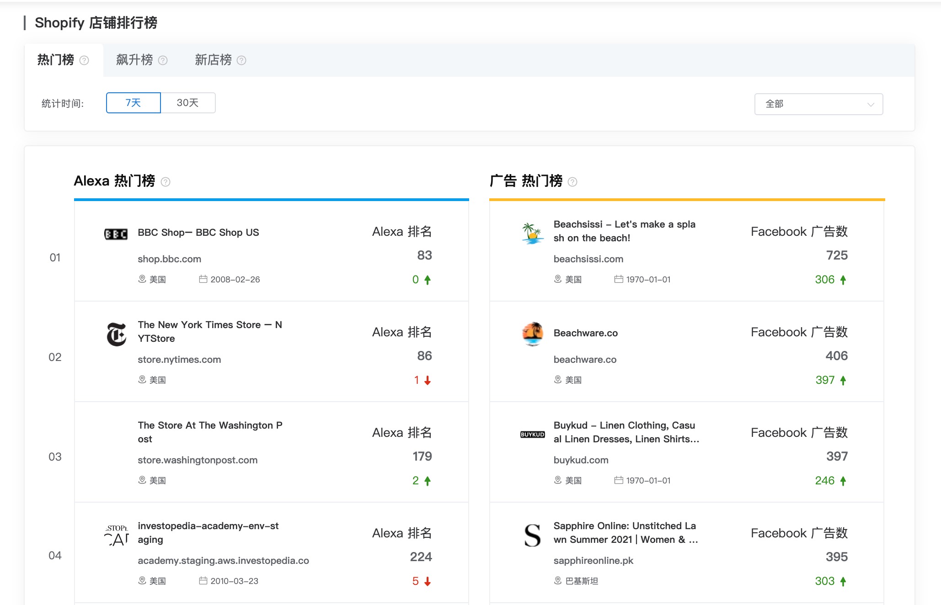Viewport: 941px width, 605px height.
Task: Click the Beachsissi palm tree logo
Action: (x=532, y=234)
